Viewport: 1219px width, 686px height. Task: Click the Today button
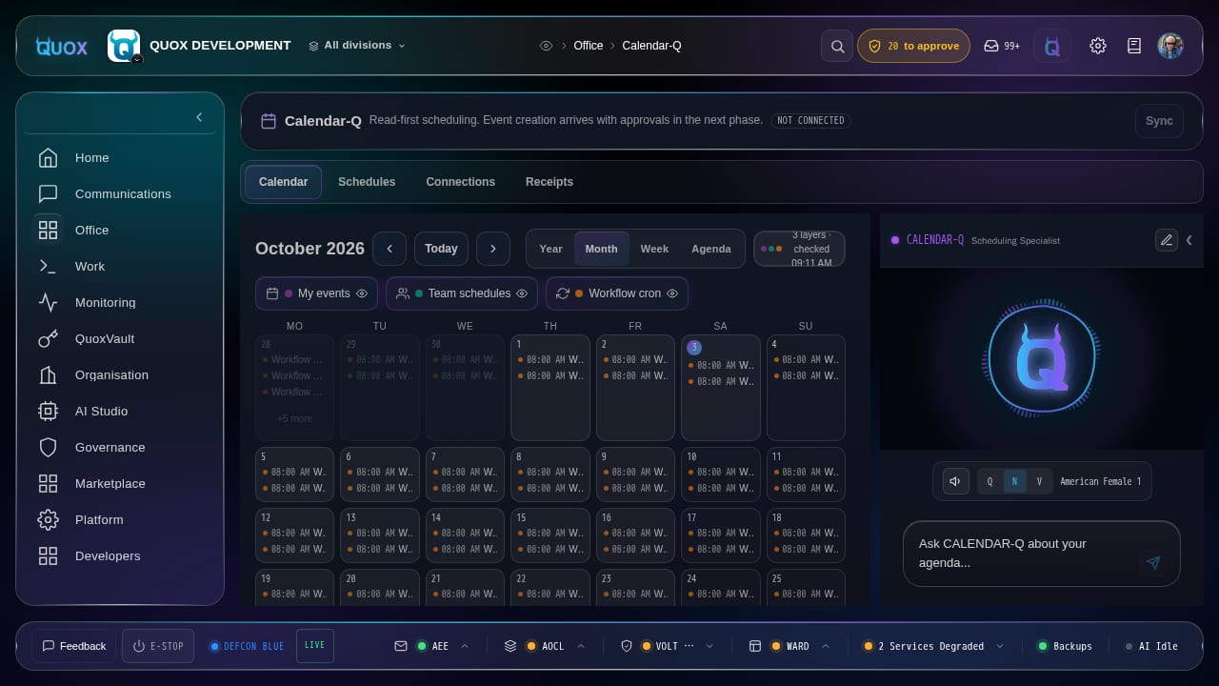point(441,249)
